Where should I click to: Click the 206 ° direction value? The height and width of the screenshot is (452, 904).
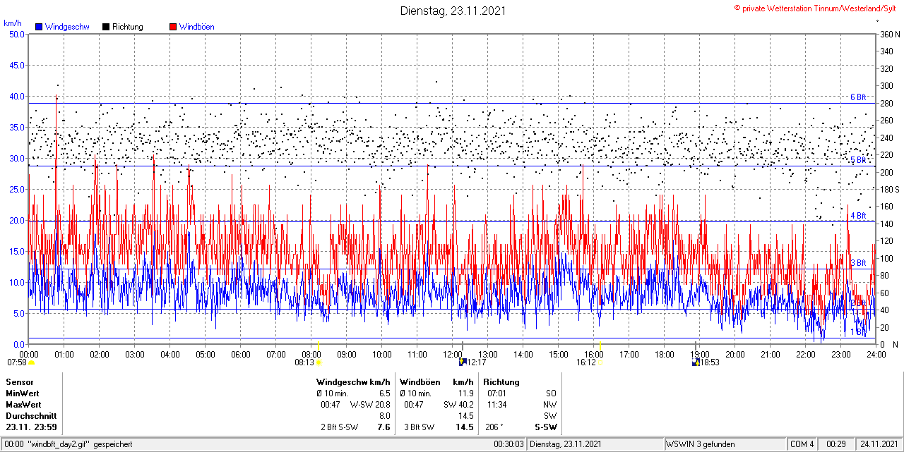click(494, 427)
